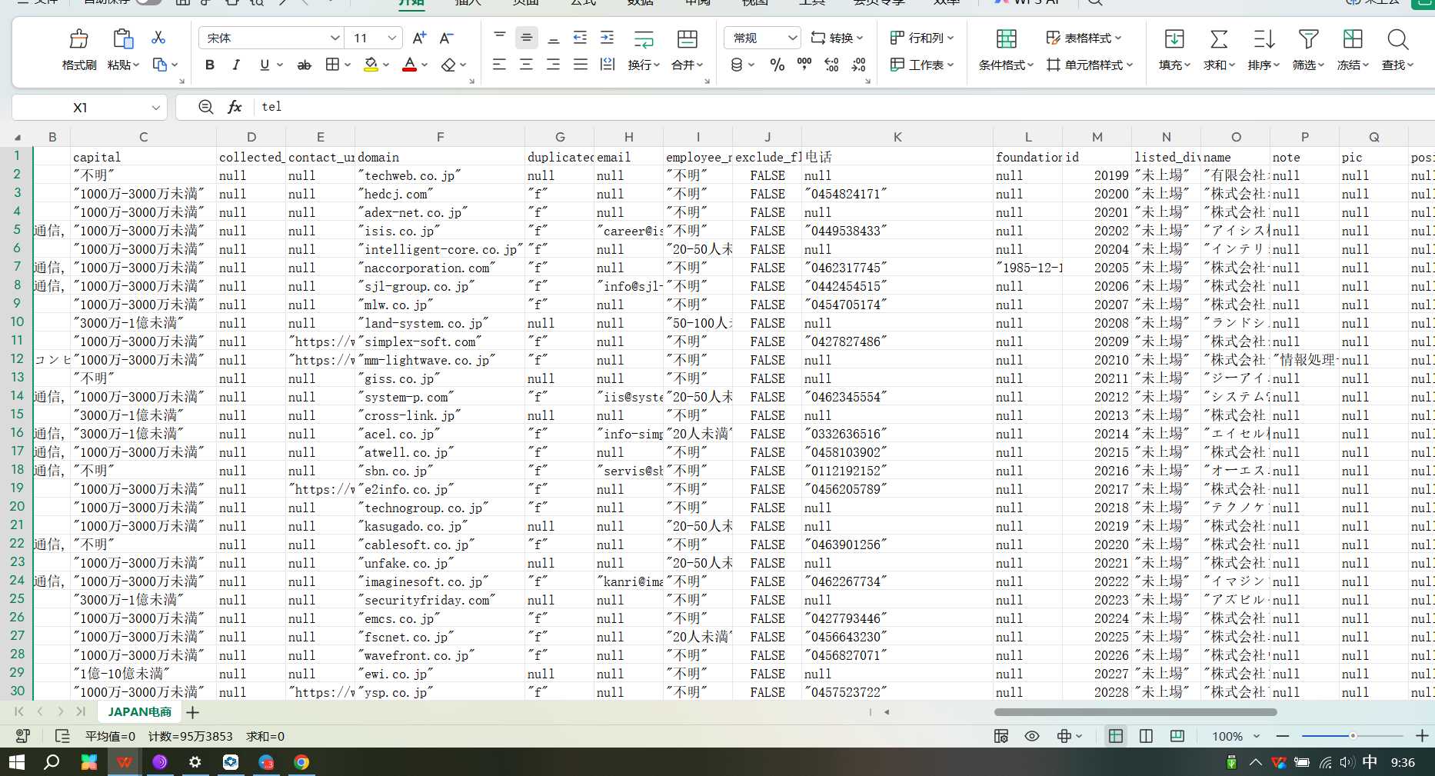The image size is (1435, 776).
Task: Click the Merge cells (合并) icon
Action: point(687,38)
